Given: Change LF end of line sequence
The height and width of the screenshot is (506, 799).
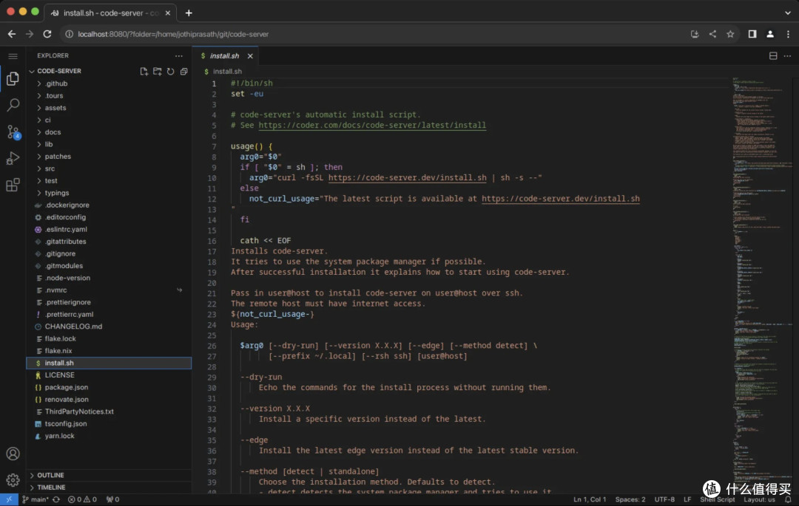Looking at the screenshot, I should coord(687,499).
